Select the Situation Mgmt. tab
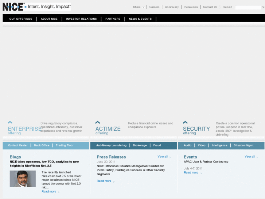Viewport: 265px width, 199px height. [244, 145]
